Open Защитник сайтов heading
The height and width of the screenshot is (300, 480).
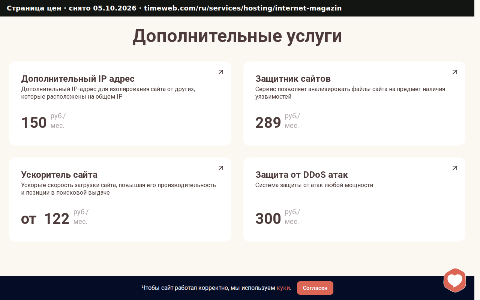(x=293, y=79)
